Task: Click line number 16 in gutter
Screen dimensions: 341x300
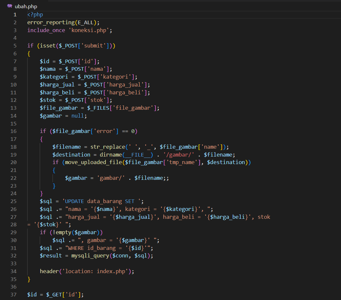Action: (13, 131)
